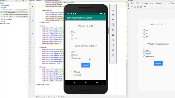Select the manifests folder in project tree
Viewport: 175px width, 98px height.
coord(6,5)
